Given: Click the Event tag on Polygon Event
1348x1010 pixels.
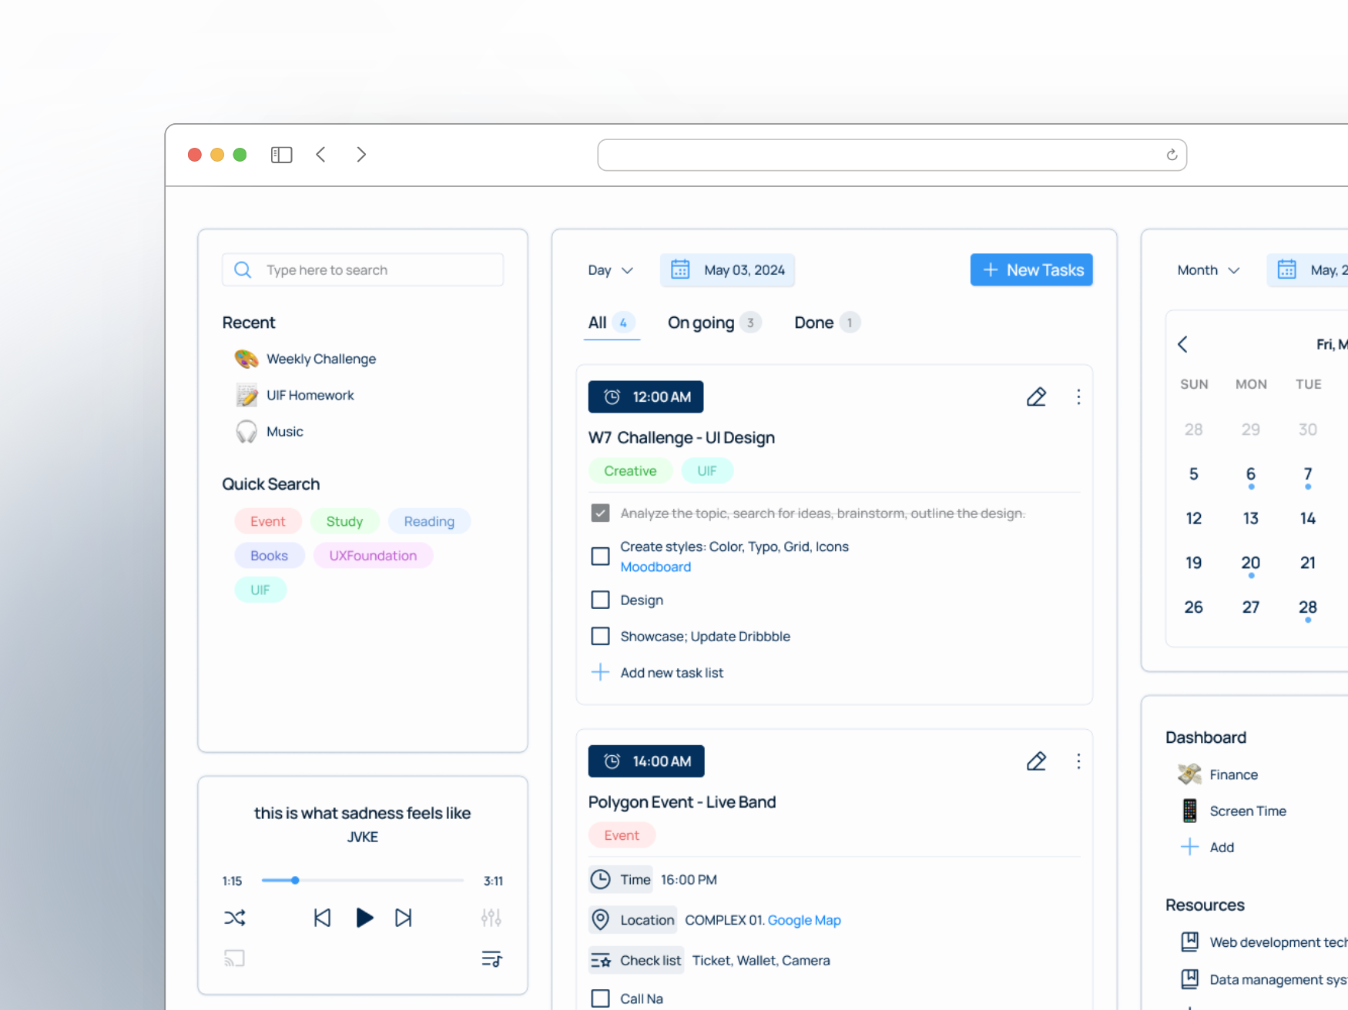Looking at the screenshot, I should (x=622, y=835).
